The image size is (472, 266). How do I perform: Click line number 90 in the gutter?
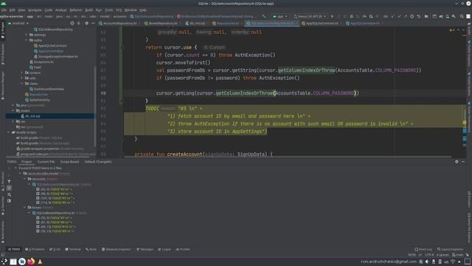103,93
